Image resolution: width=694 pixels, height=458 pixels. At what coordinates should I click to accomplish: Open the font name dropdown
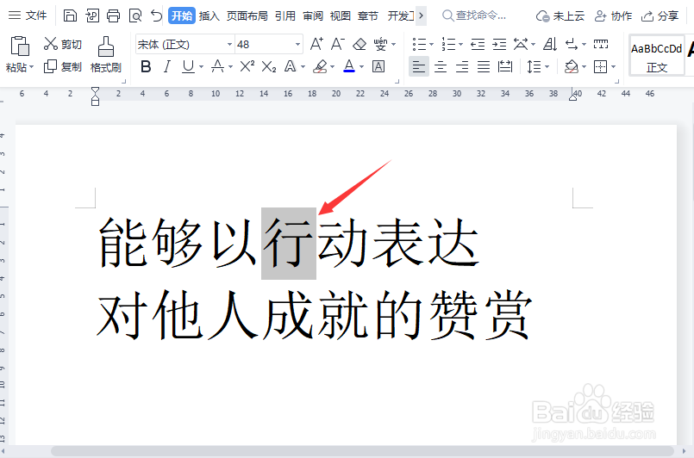229,44
